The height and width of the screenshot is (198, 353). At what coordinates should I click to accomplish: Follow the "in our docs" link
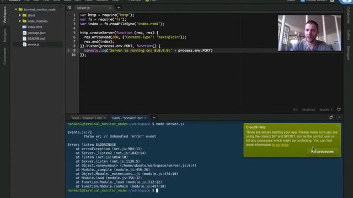pos(280,145)
